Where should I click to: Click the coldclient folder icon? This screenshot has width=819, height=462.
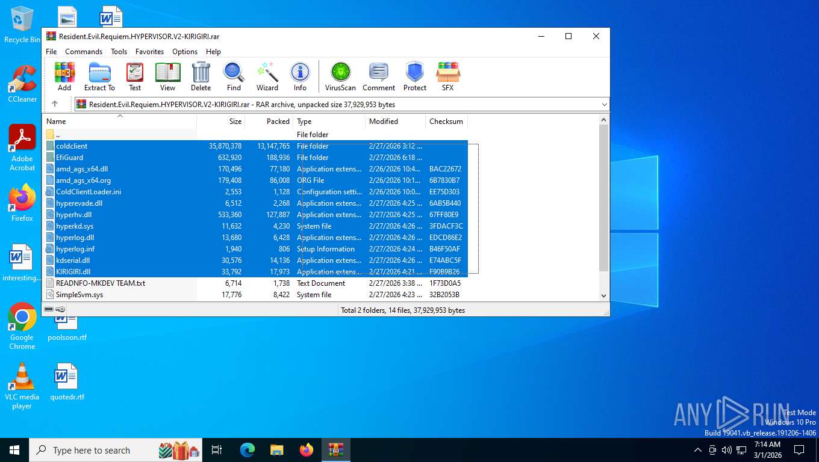coord(50,146)
